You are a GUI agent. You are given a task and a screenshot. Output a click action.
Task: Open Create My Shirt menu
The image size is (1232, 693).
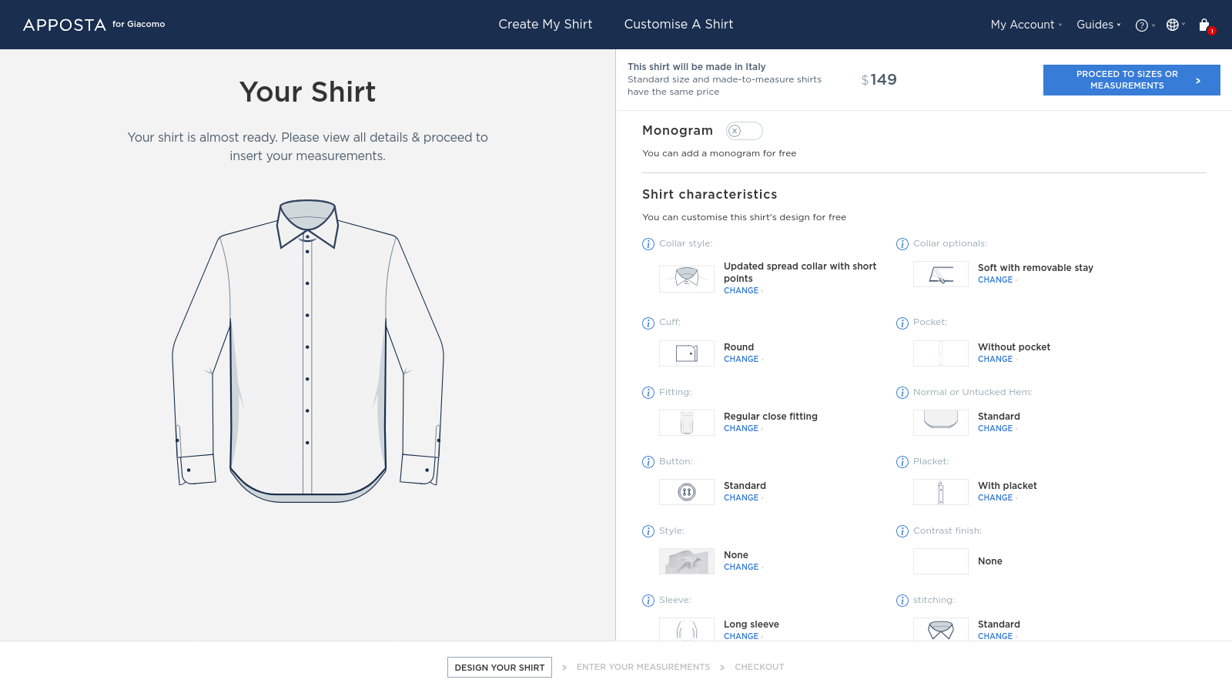tap(545, 25)
